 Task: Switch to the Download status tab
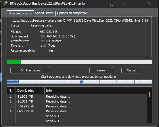20,13
